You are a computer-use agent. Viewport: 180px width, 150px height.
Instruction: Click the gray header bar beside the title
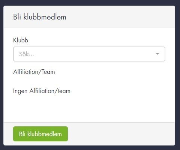tap(120, 17)
